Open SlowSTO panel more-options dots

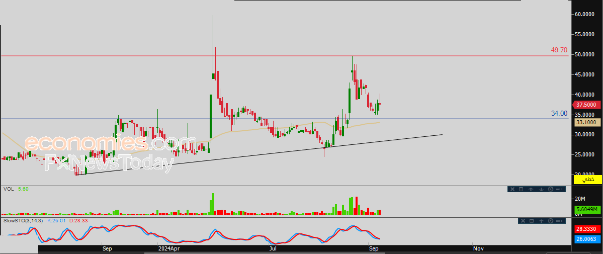(x=560, y=220)
